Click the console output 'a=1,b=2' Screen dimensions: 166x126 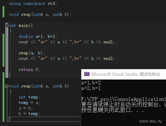(91, 83)
